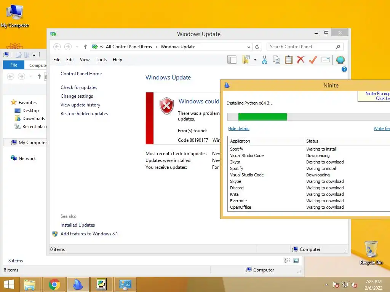Click Back arrow in Windows Update window
The image size is (390, 292).
click(57, 47)
